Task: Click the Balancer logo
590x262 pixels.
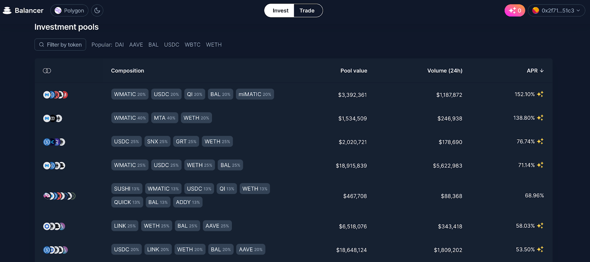Action: pyautogui.click(x=23, y=11)
